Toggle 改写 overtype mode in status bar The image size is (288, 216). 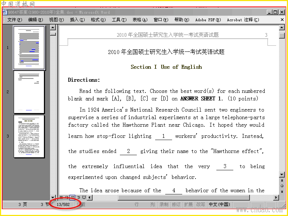tap(201, 204)
